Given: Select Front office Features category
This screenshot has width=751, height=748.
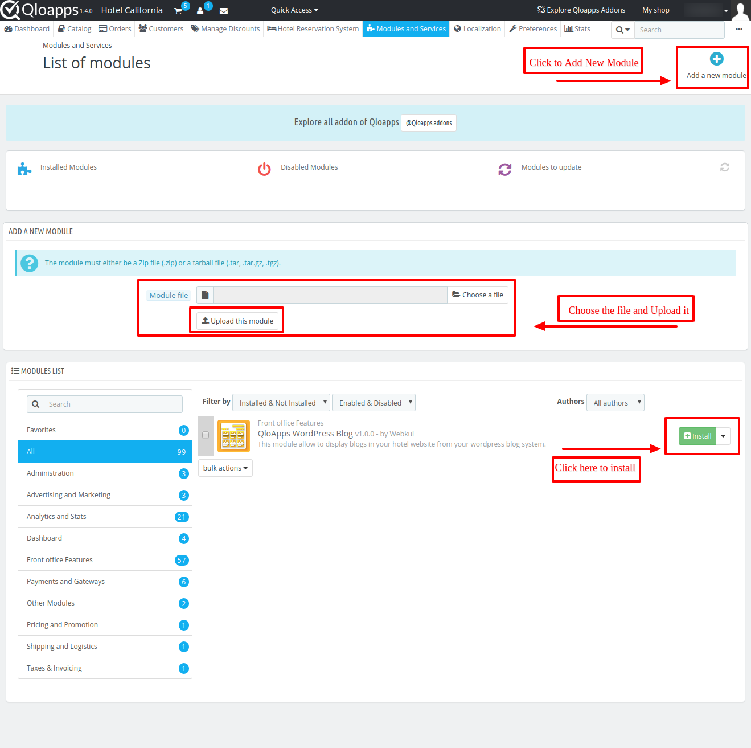Looking at the screenshot, I should [x=105, y=560].
